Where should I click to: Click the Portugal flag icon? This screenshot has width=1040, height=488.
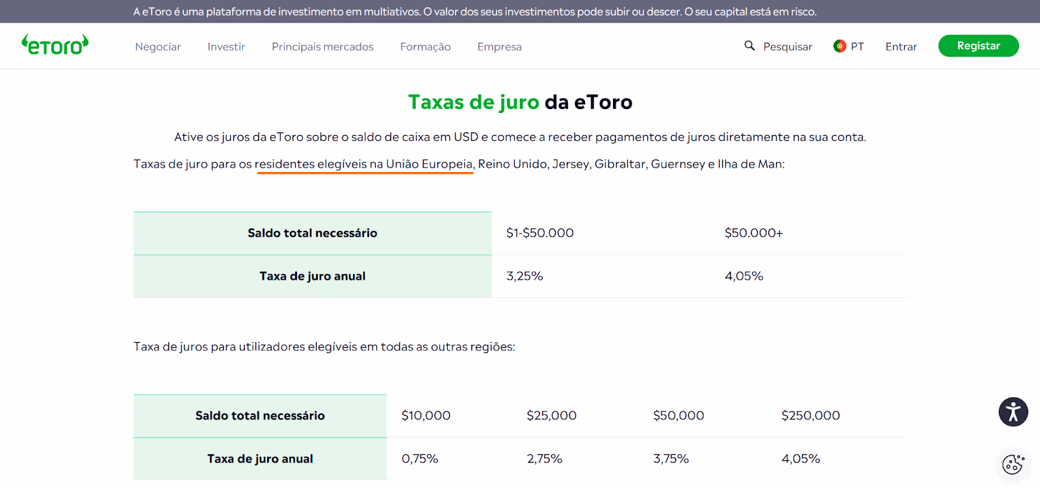pos(840,46)
